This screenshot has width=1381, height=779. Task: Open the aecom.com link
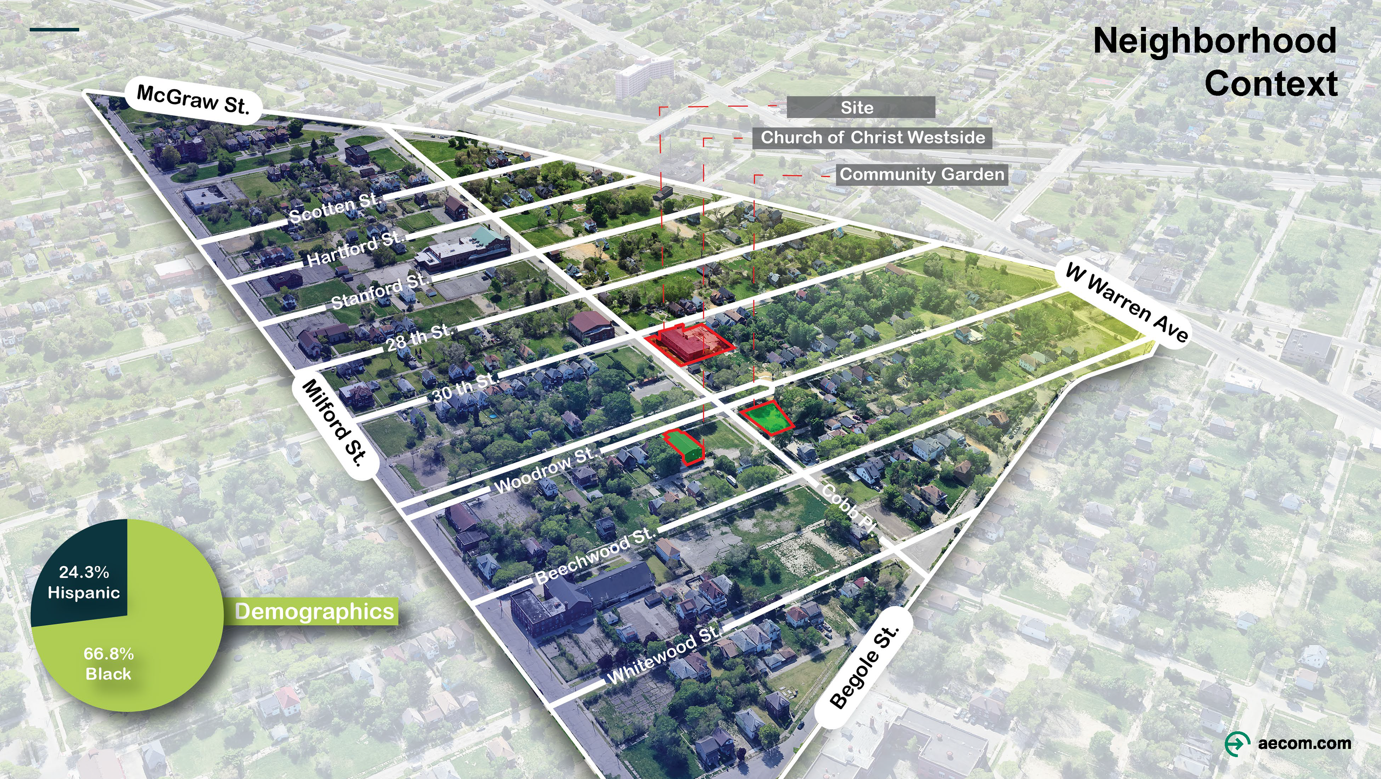1304,744
